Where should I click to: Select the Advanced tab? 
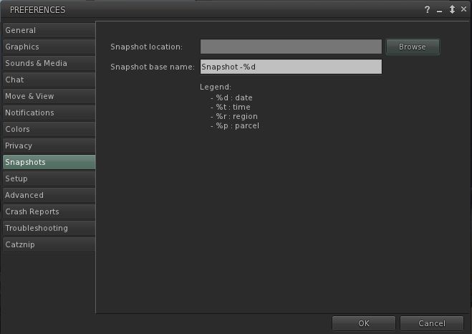pyautogui.click(x=48, y=195)
